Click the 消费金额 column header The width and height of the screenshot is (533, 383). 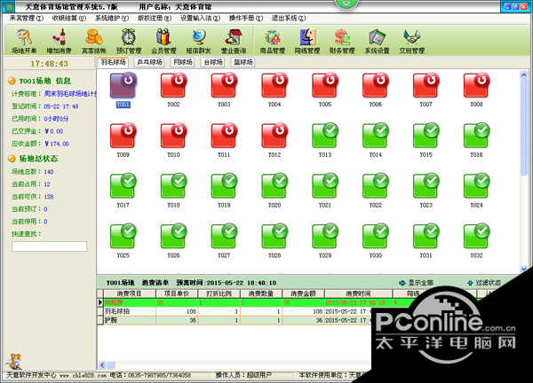pyautogui.click(x=304, y=293)
